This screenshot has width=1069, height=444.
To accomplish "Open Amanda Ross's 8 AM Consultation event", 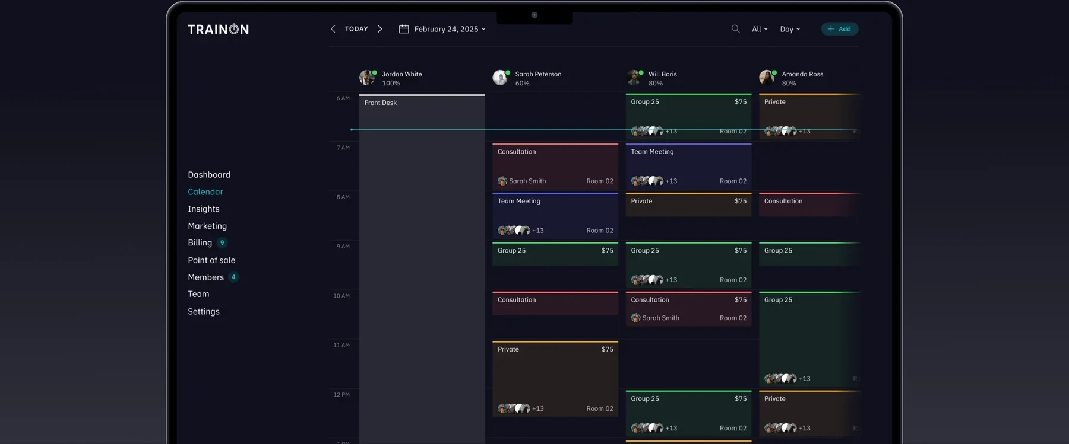I will pyautogui.click(x=809, y=205).
